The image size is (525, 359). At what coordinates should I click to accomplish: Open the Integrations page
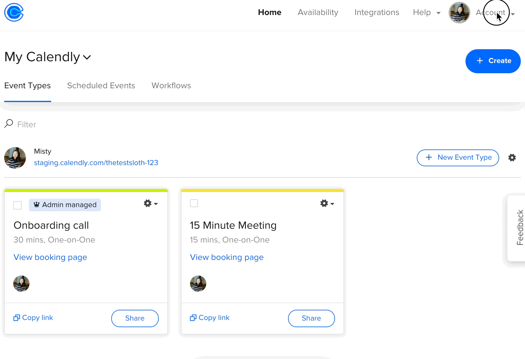[377, 12]
